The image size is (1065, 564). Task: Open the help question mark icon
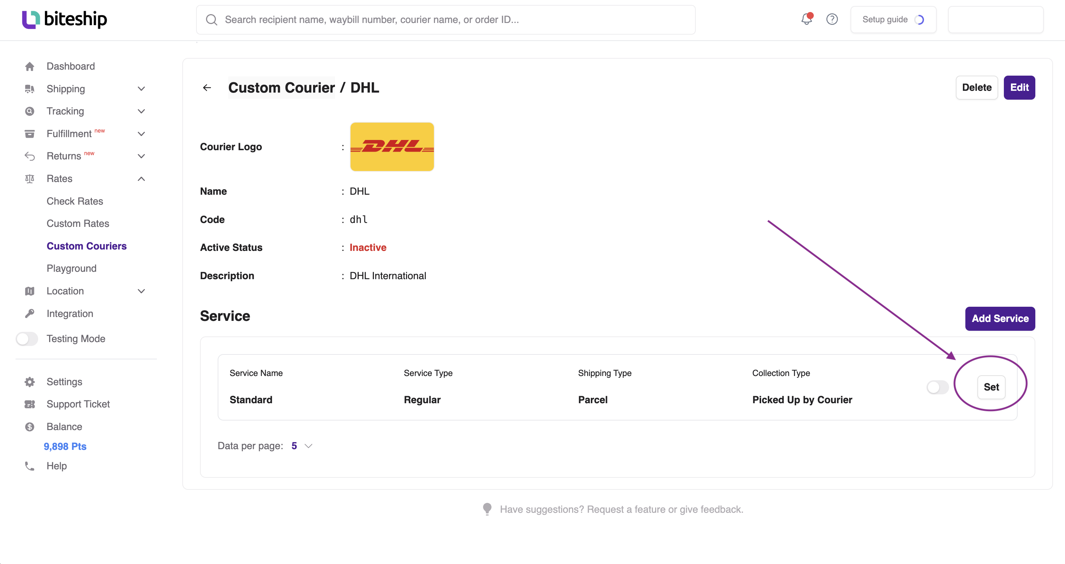pyautogui.click(x=832, y=19)
